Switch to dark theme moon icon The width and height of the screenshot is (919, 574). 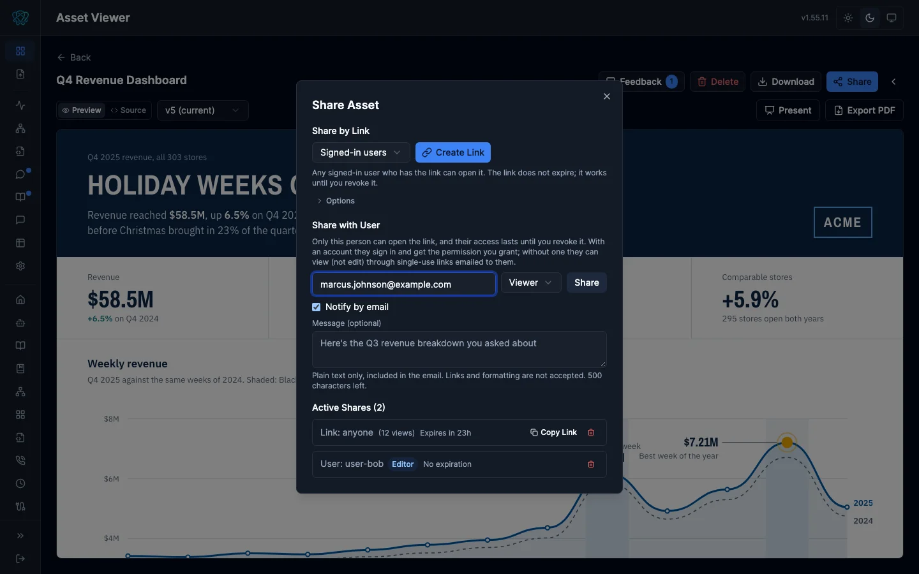[x=870, y=18]
